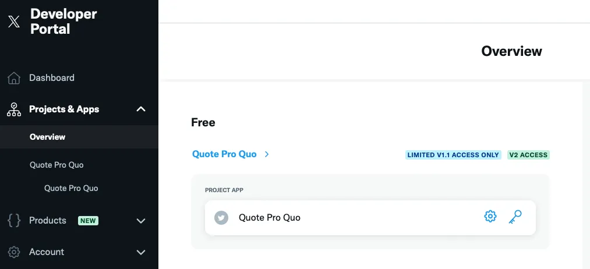Collapse the Projects & Apps section chevron

point(140,109)
